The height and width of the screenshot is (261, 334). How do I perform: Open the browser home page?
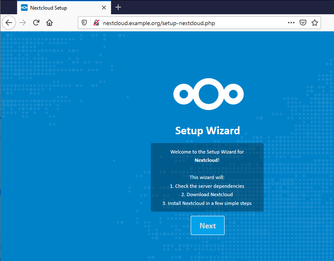49,23
